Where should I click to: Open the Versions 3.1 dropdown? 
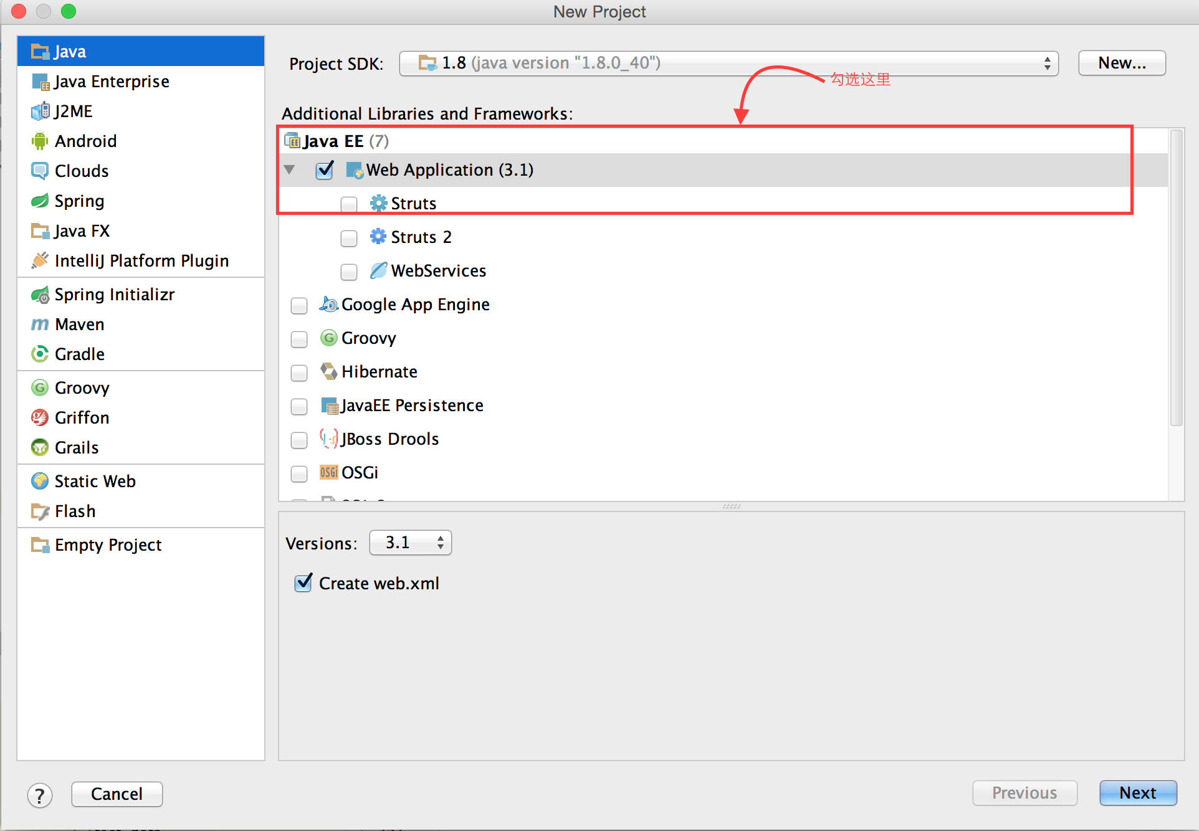[410, 543]
